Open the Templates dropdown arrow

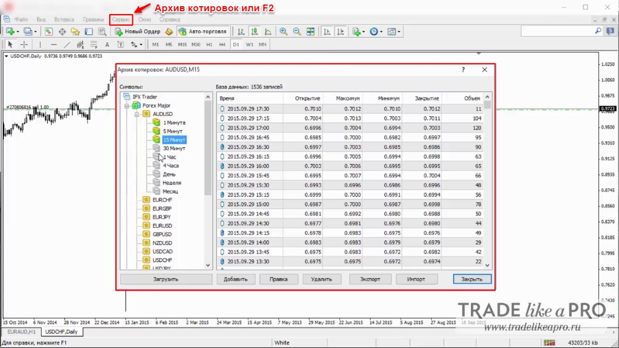click(x=399, y=31)
